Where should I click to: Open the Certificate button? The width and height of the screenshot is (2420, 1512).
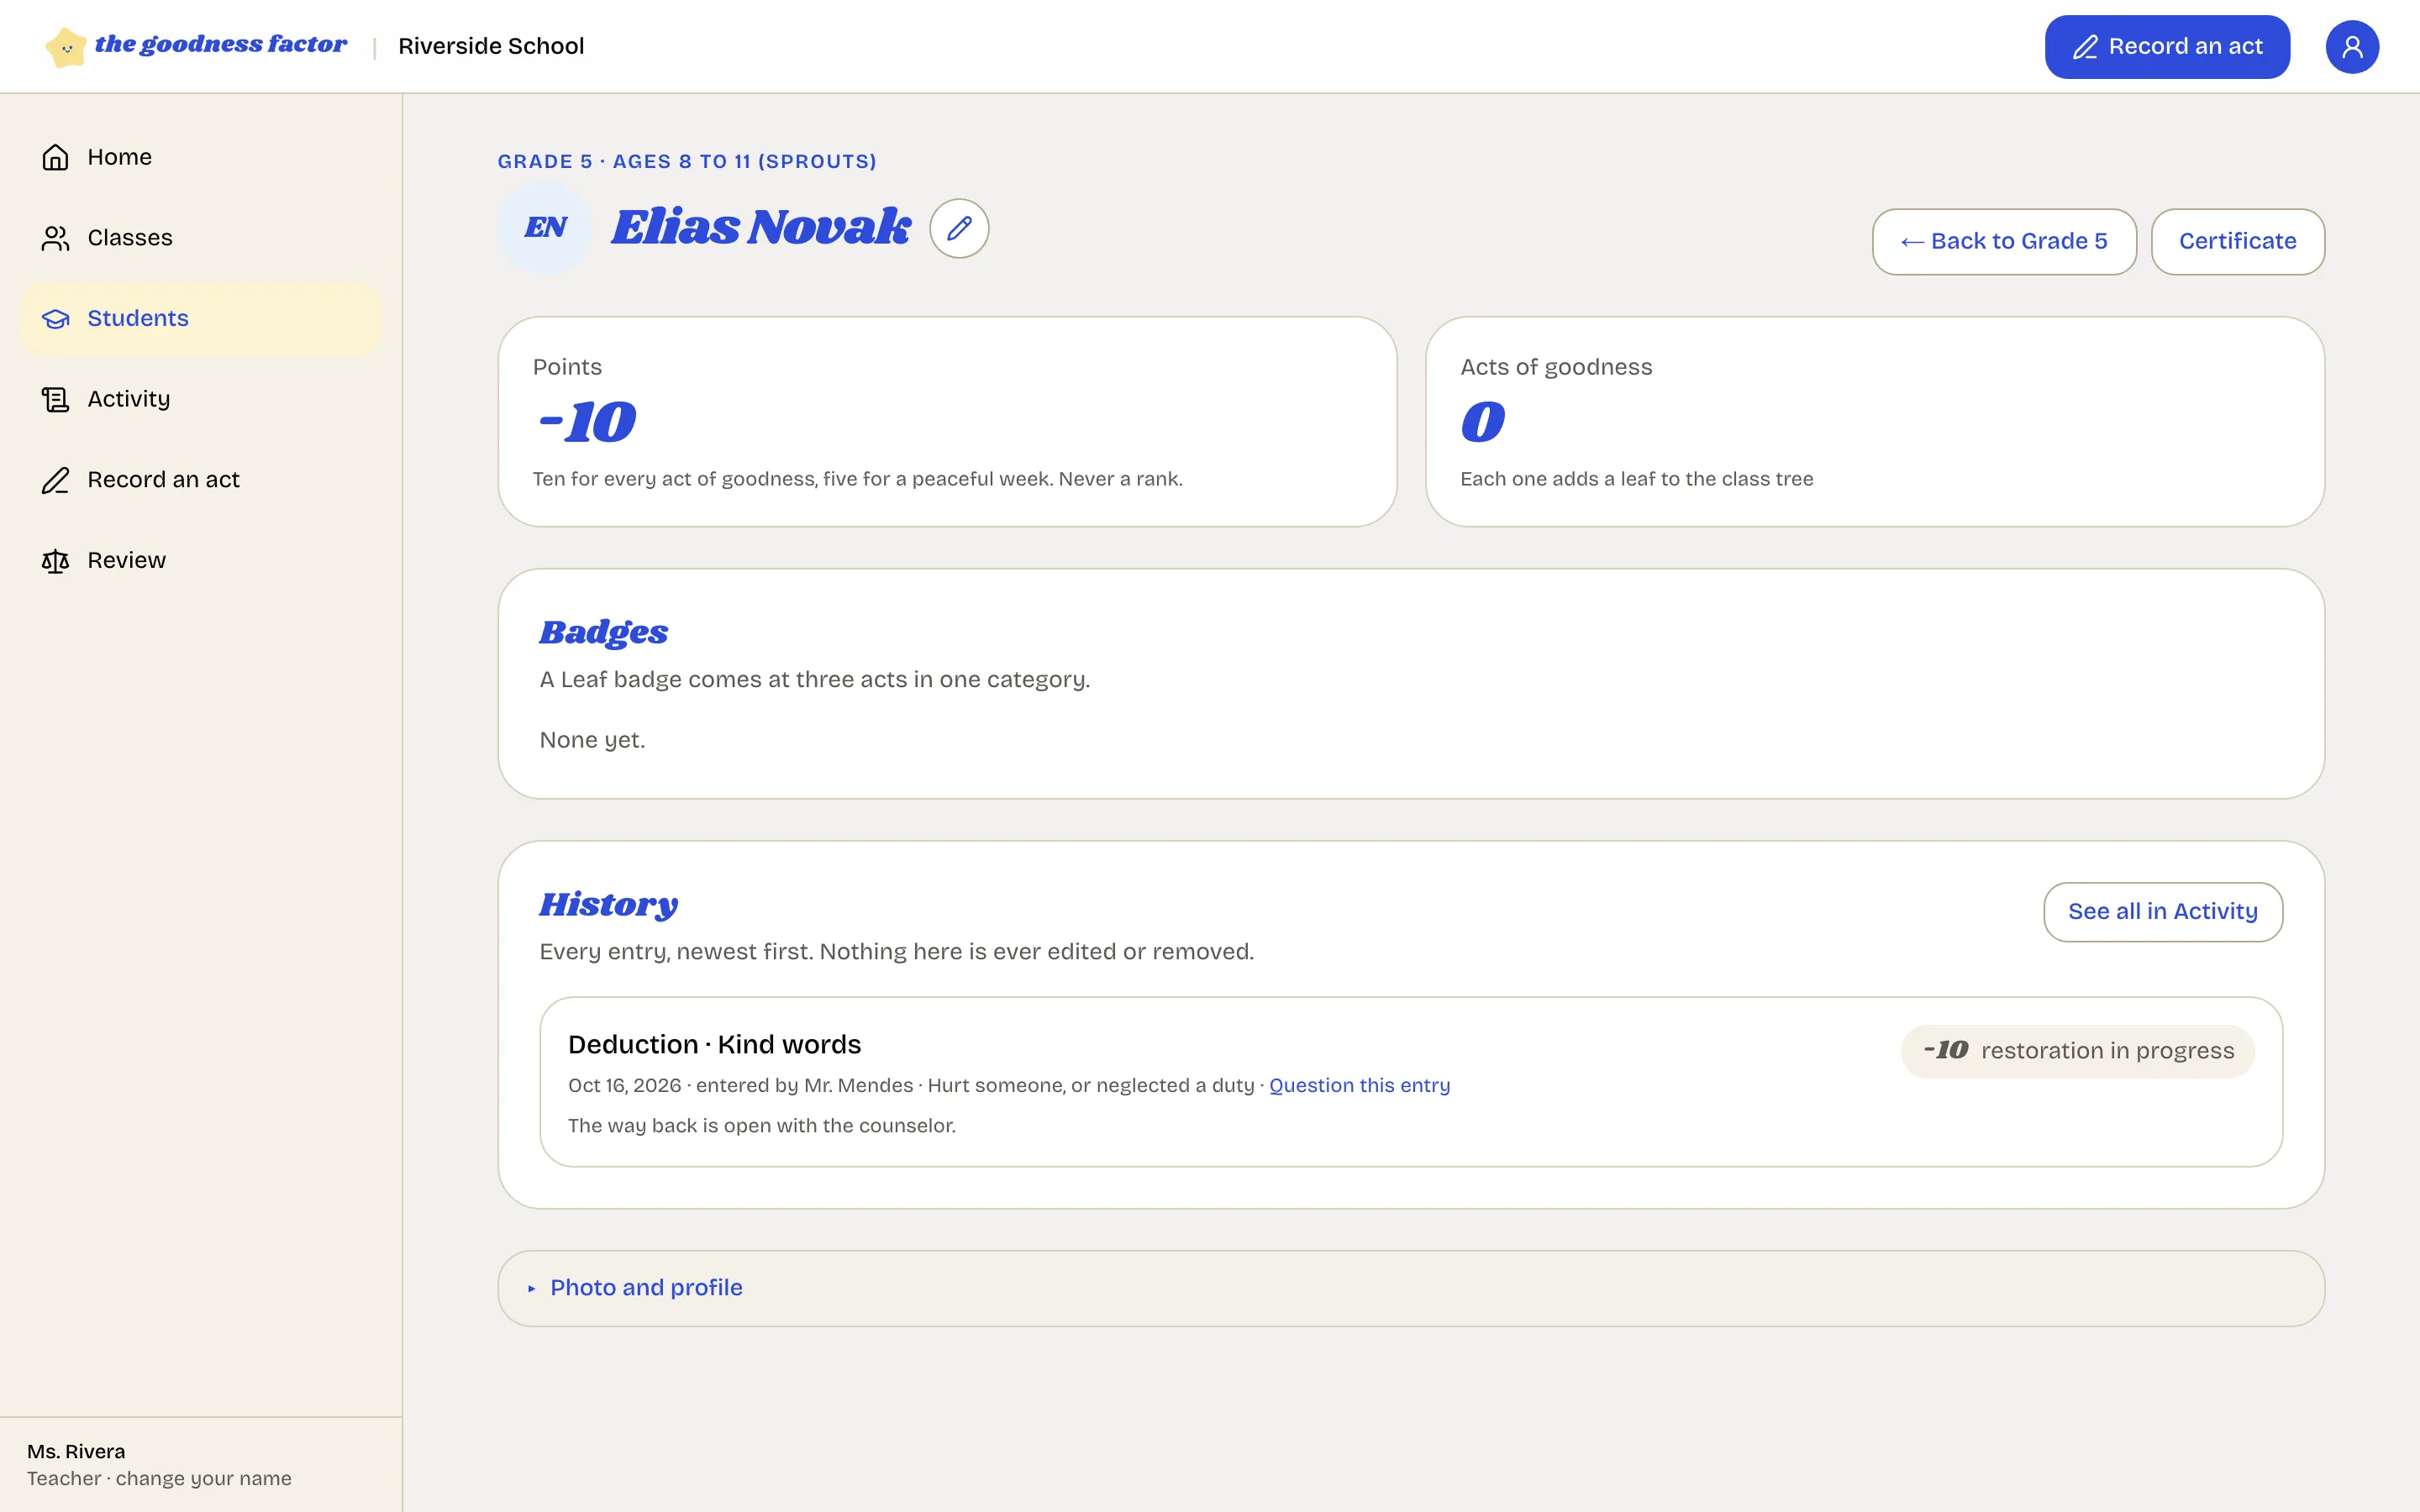point(2238,241)
